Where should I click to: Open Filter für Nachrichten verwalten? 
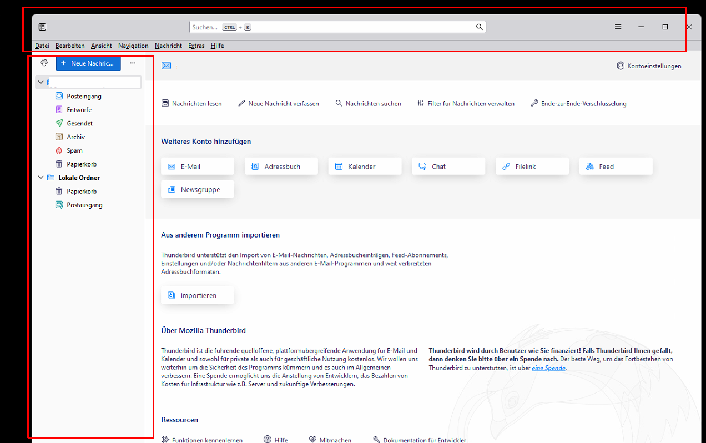coord(466,103)
